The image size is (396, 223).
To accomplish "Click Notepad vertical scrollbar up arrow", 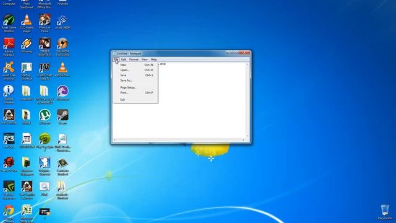I will click(247, 64).
